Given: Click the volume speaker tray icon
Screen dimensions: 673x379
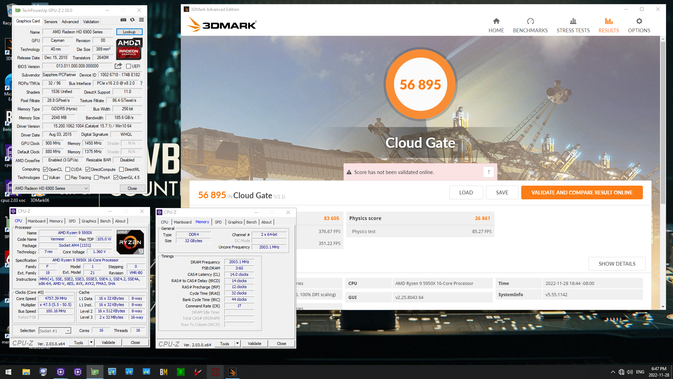Looking at the screenshot, I should [x=630, y=372].
